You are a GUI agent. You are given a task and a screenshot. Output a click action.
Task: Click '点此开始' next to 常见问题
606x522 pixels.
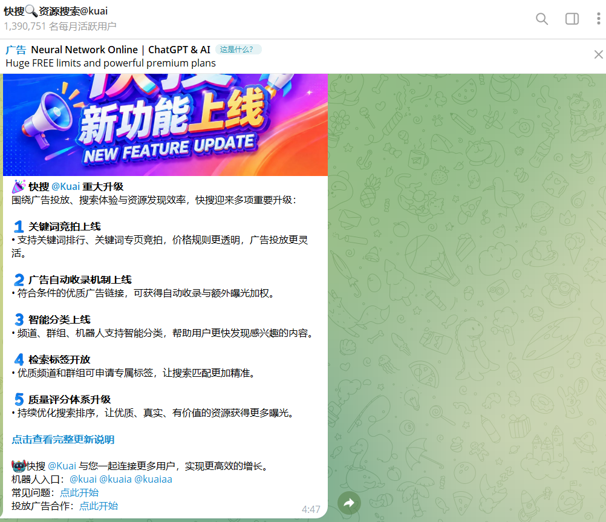(79, 492)
